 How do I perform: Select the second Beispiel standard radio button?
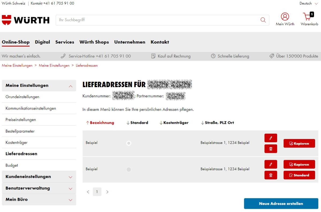pos(129,169)
